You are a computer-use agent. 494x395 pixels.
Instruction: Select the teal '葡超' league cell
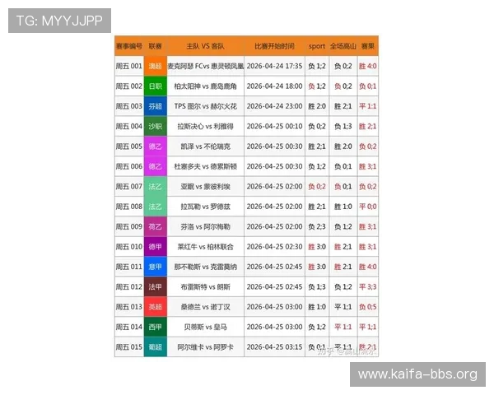tap(156, 347)
